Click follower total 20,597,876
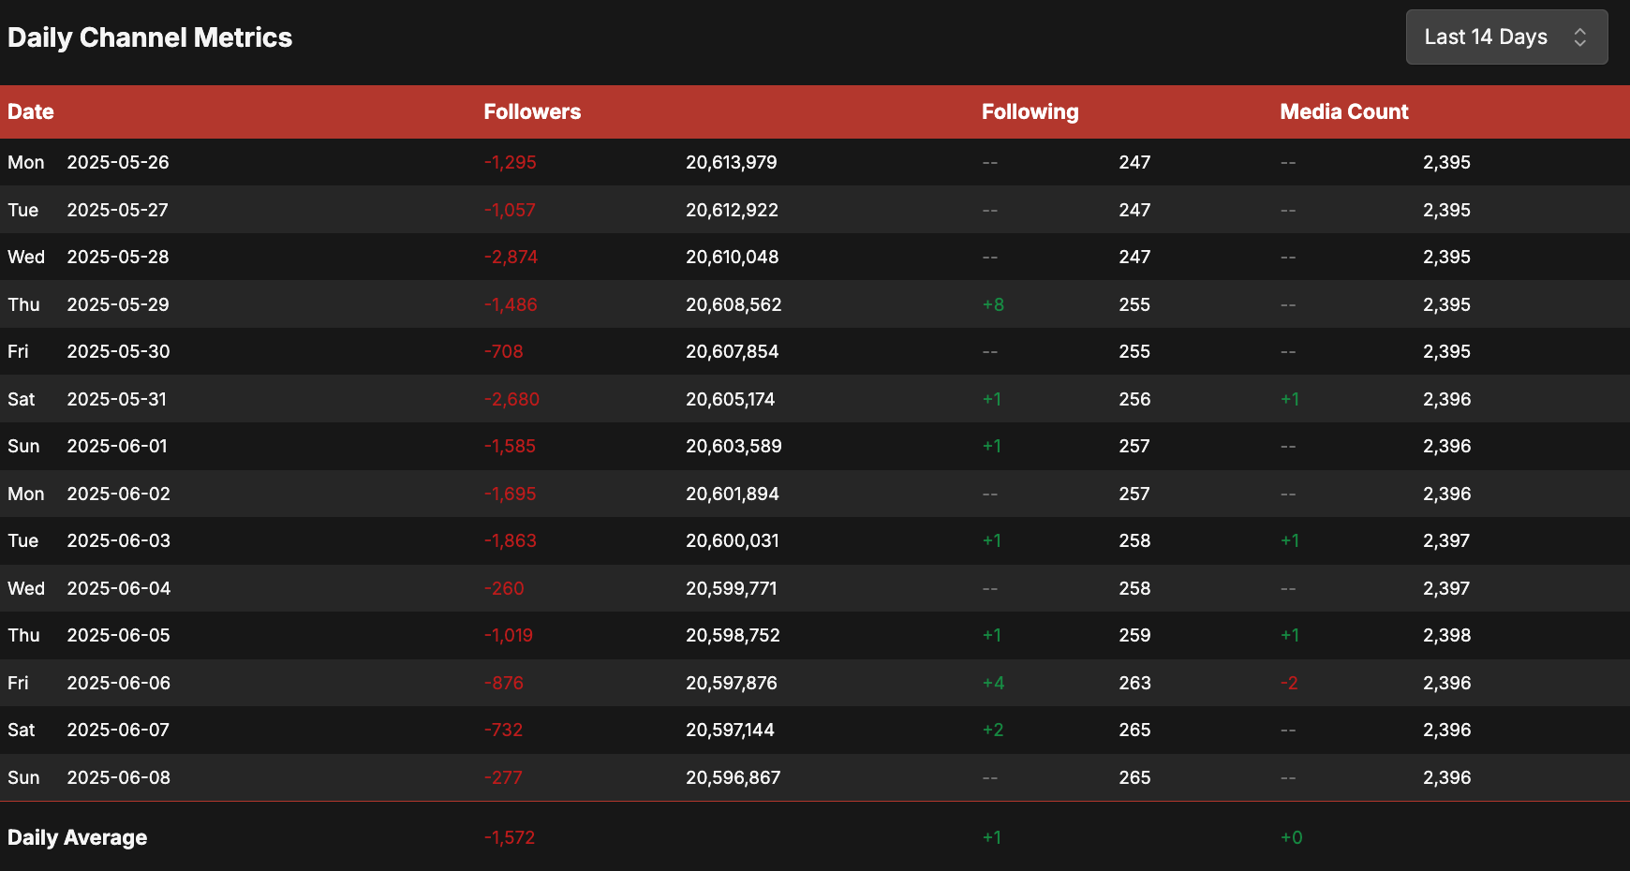 click(732, 683)
